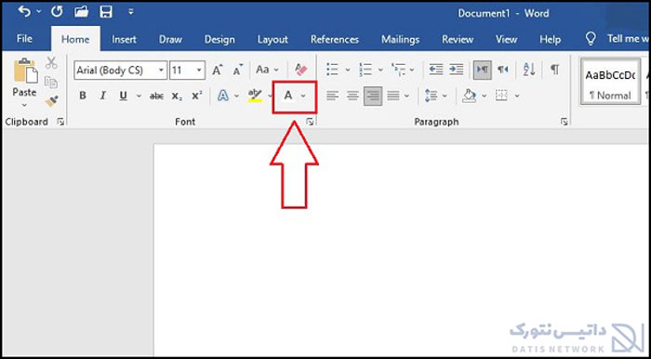Click the Increase Indent icon
This screenshot has width=651, height=359.
[457, 70]
